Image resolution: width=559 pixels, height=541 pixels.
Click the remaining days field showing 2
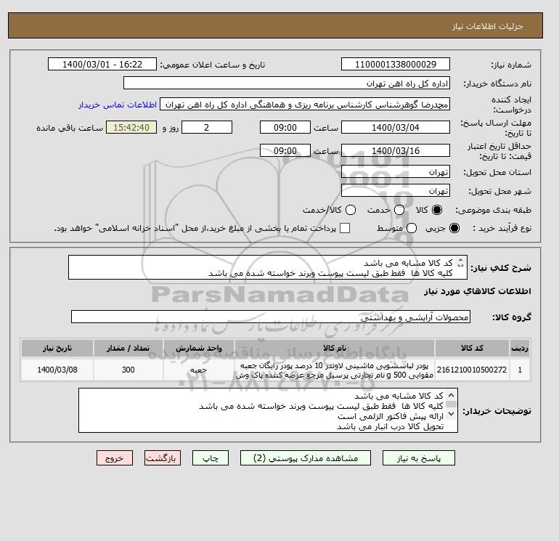[x=207, y=127]
